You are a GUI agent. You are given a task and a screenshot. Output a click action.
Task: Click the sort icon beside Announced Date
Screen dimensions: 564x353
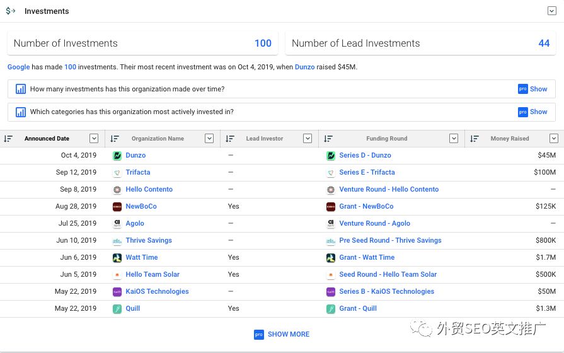8,139
